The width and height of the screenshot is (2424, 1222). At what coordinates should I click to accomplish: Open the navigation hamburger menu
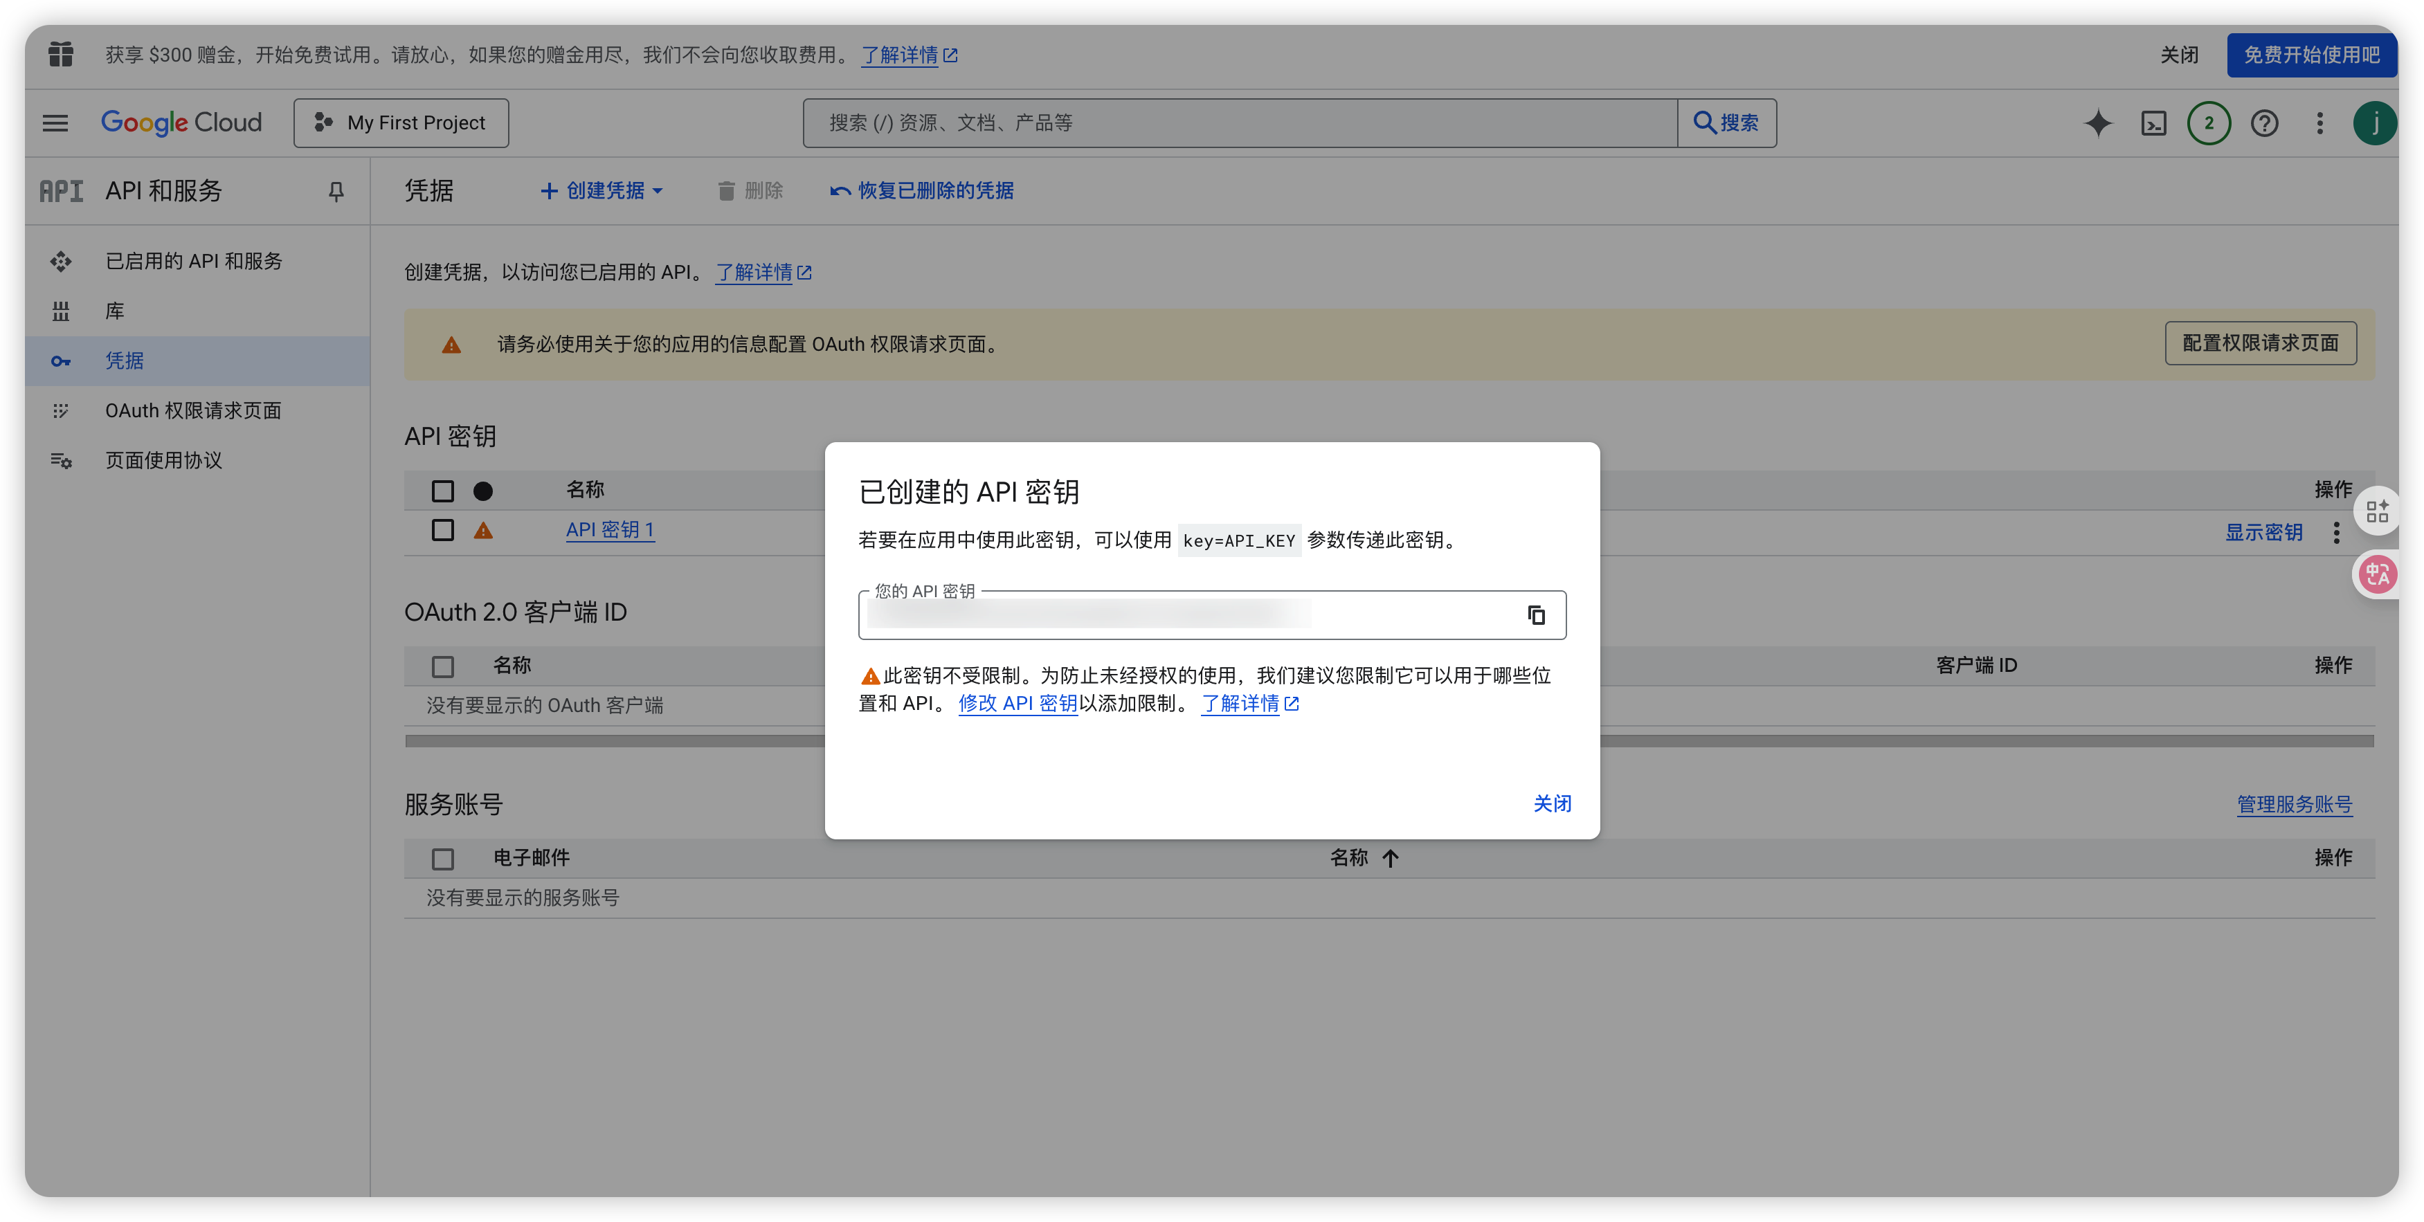pyautogui.click(x=55, y=122)
